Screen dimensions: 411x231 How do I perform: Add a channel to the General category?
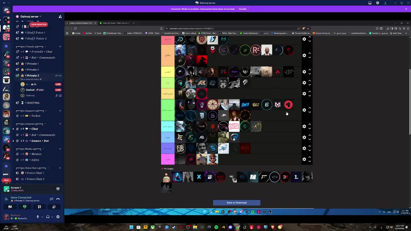click(x=60, y=124)
